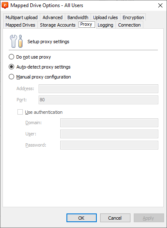Click the Port field showing 80
The height and width of the screenshot is (228, 167).
coord(98,100)
